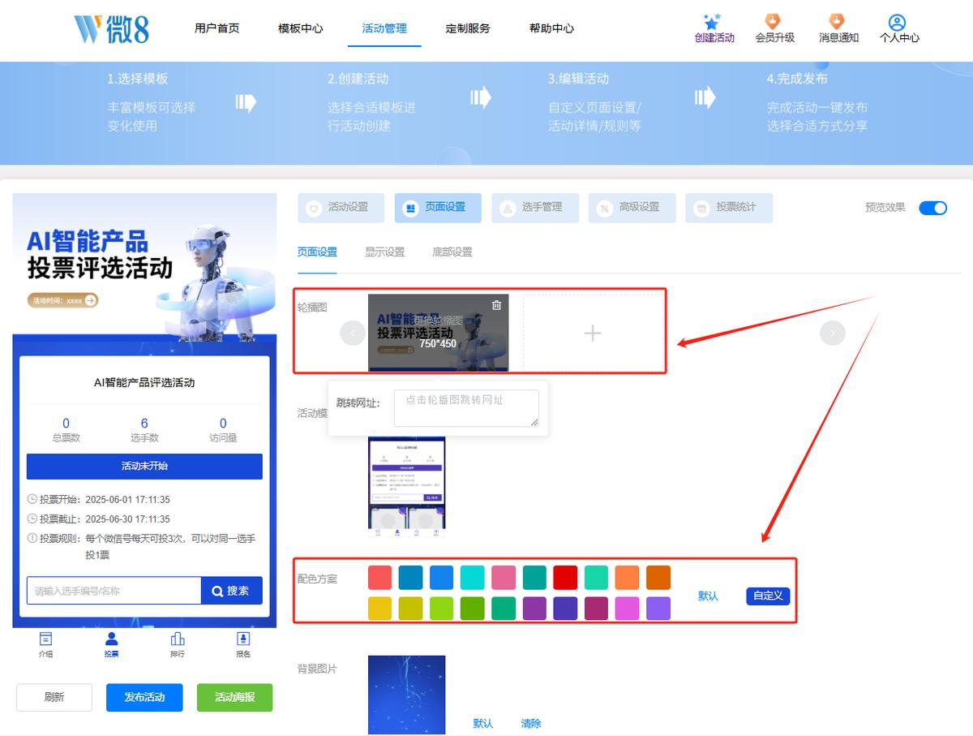Click the 微8 logo
Screen dimensions: 973x736
111,29
